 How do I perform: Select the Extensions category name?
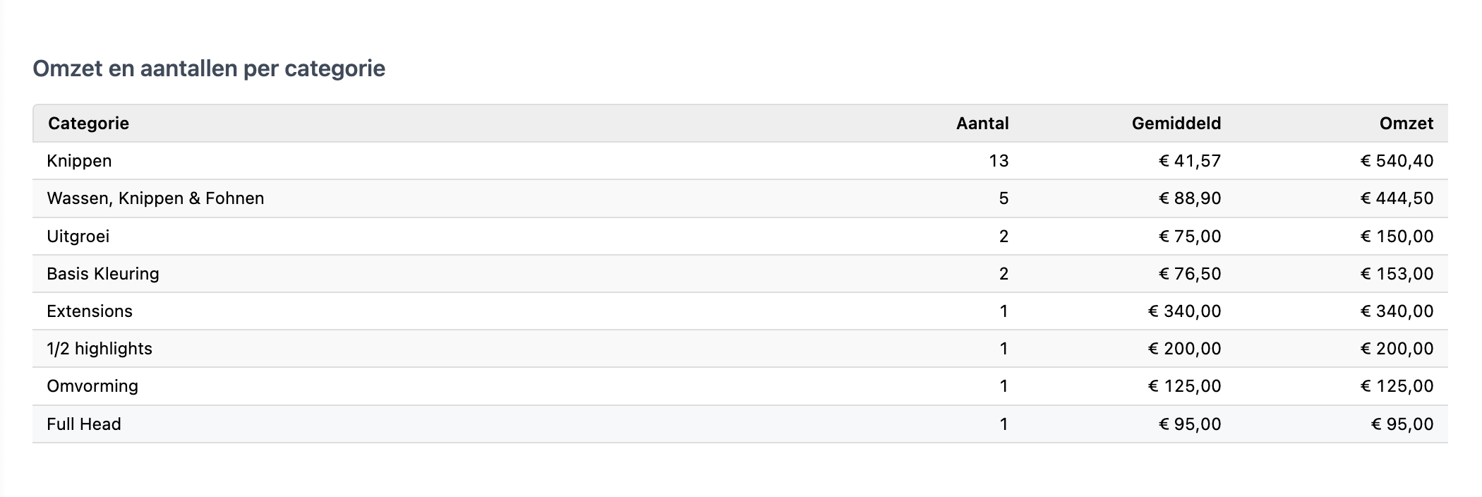pos(90,311)
